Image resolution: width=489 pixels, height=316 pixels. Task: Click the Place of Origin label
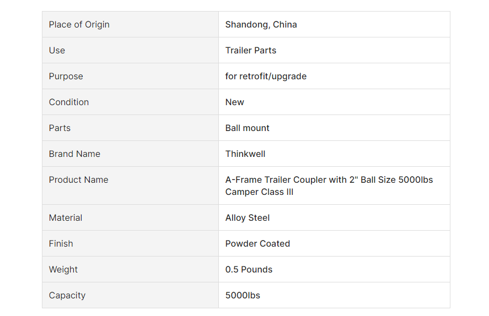click(x=79, y=25)
